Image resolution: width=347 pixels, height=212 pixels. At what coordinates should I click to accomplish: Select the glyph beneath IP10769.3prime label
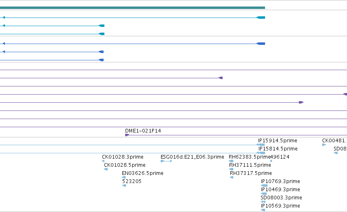[x=264, y=185]
